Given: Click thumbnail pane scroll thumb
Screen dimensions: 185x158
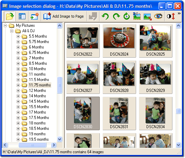Looking at the screenshot, I should click(x=178, y=111).
